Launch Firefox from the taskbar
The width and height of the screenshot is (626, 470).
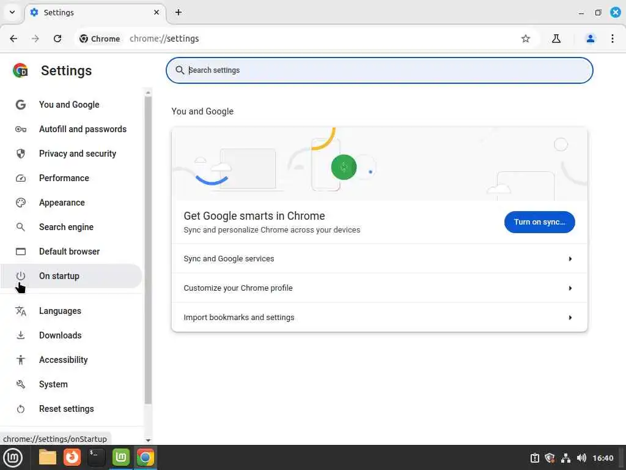72,457
